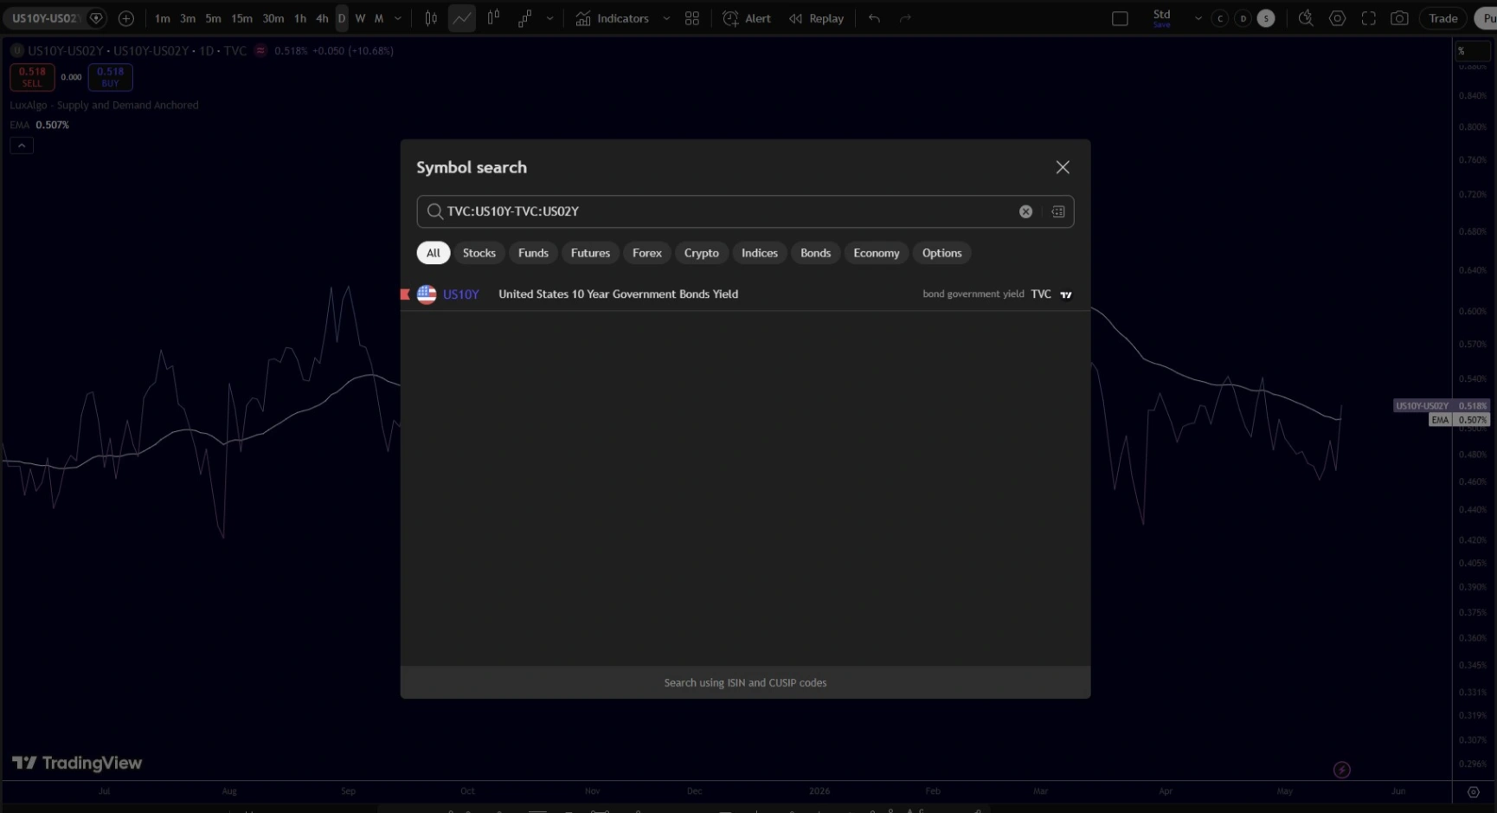Switch to 4h timeframe
Image resolution: width=1497 pixels, height=813 pixels.
coord(322,18)
